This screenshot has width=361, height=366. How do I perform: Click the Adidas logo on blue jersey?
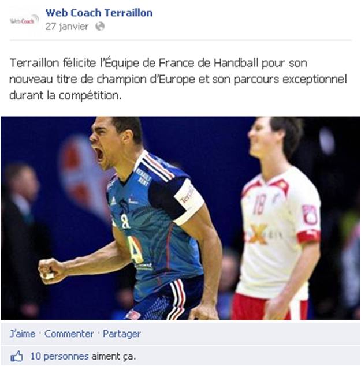click(113, 201)
